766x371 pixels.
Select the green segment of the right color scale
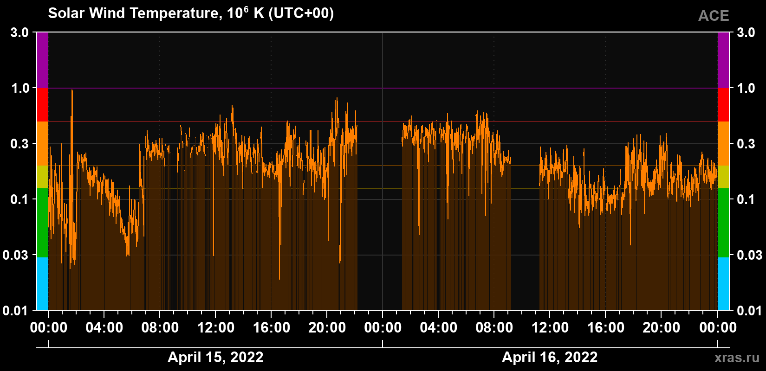tap(724, 223)
